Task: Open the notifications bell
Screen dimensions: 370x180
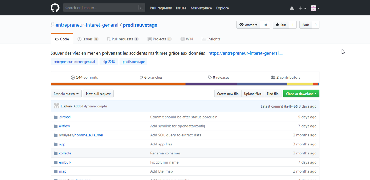Action: (292, 8)
